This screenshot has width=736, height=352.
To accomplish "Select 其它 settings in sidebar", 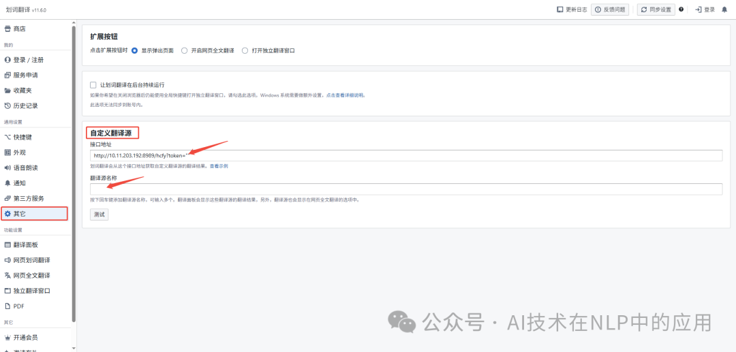I will pyautogui.click(x=34, y=214).
